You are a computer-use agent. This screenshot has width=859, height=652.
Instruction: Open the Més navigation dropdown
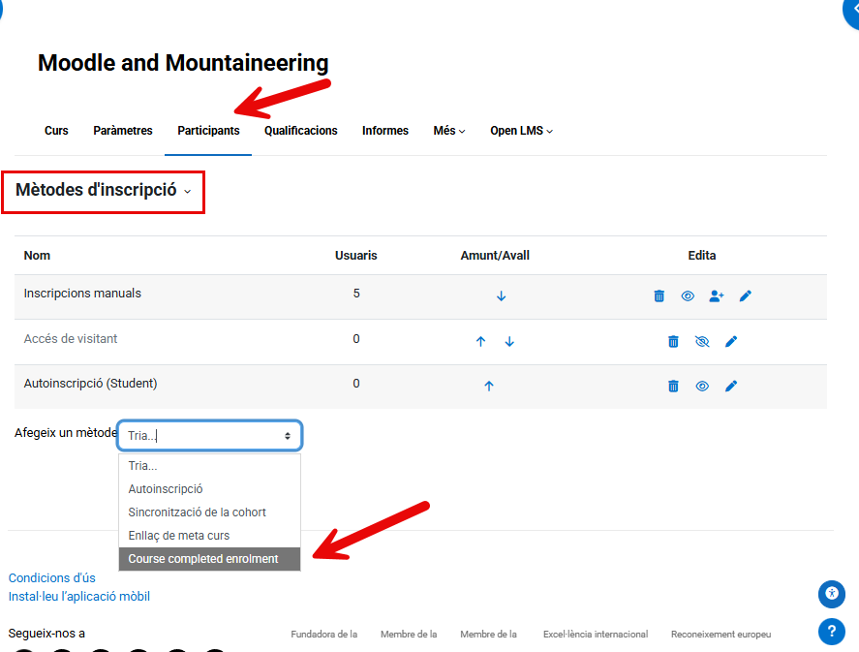(448, 131)
